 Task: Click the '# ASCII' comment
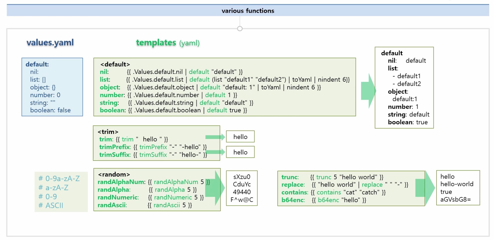click(x=51, y=205)
